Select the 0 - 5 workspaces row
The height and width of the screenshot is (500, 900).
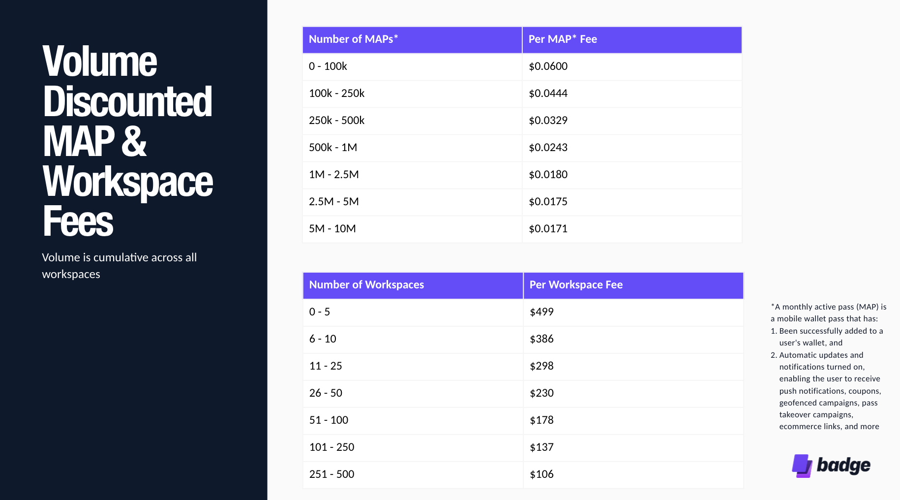click(x=320, y=312)
